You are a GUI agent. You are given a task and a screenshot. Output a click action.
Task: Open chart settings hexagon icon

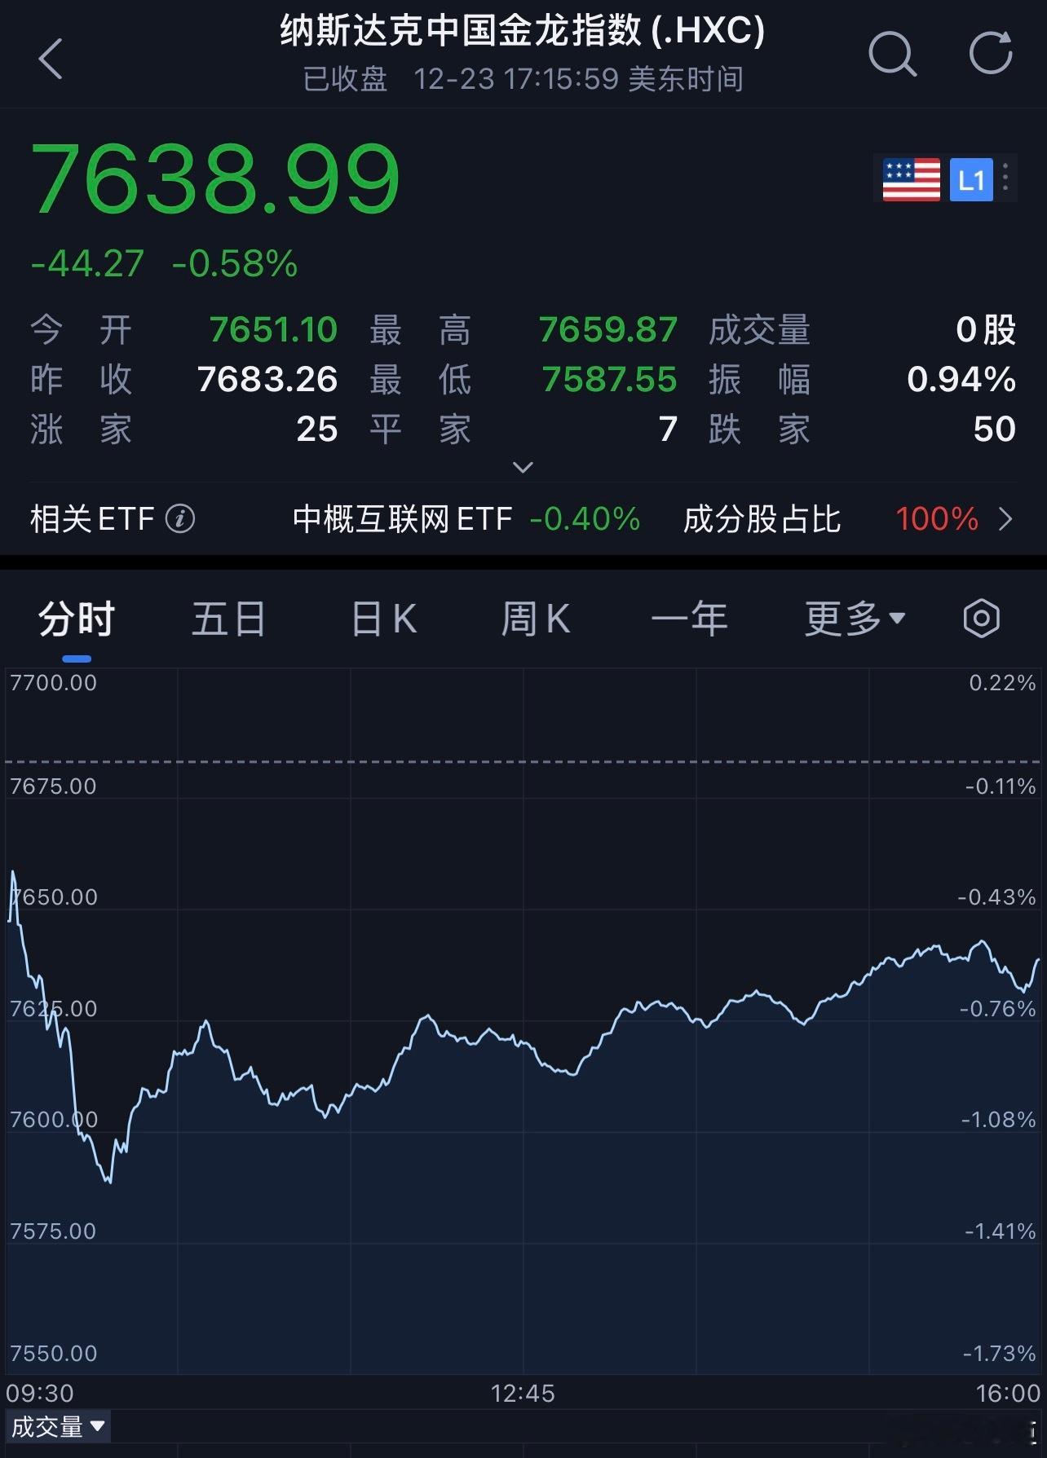[x=981, y=619]
